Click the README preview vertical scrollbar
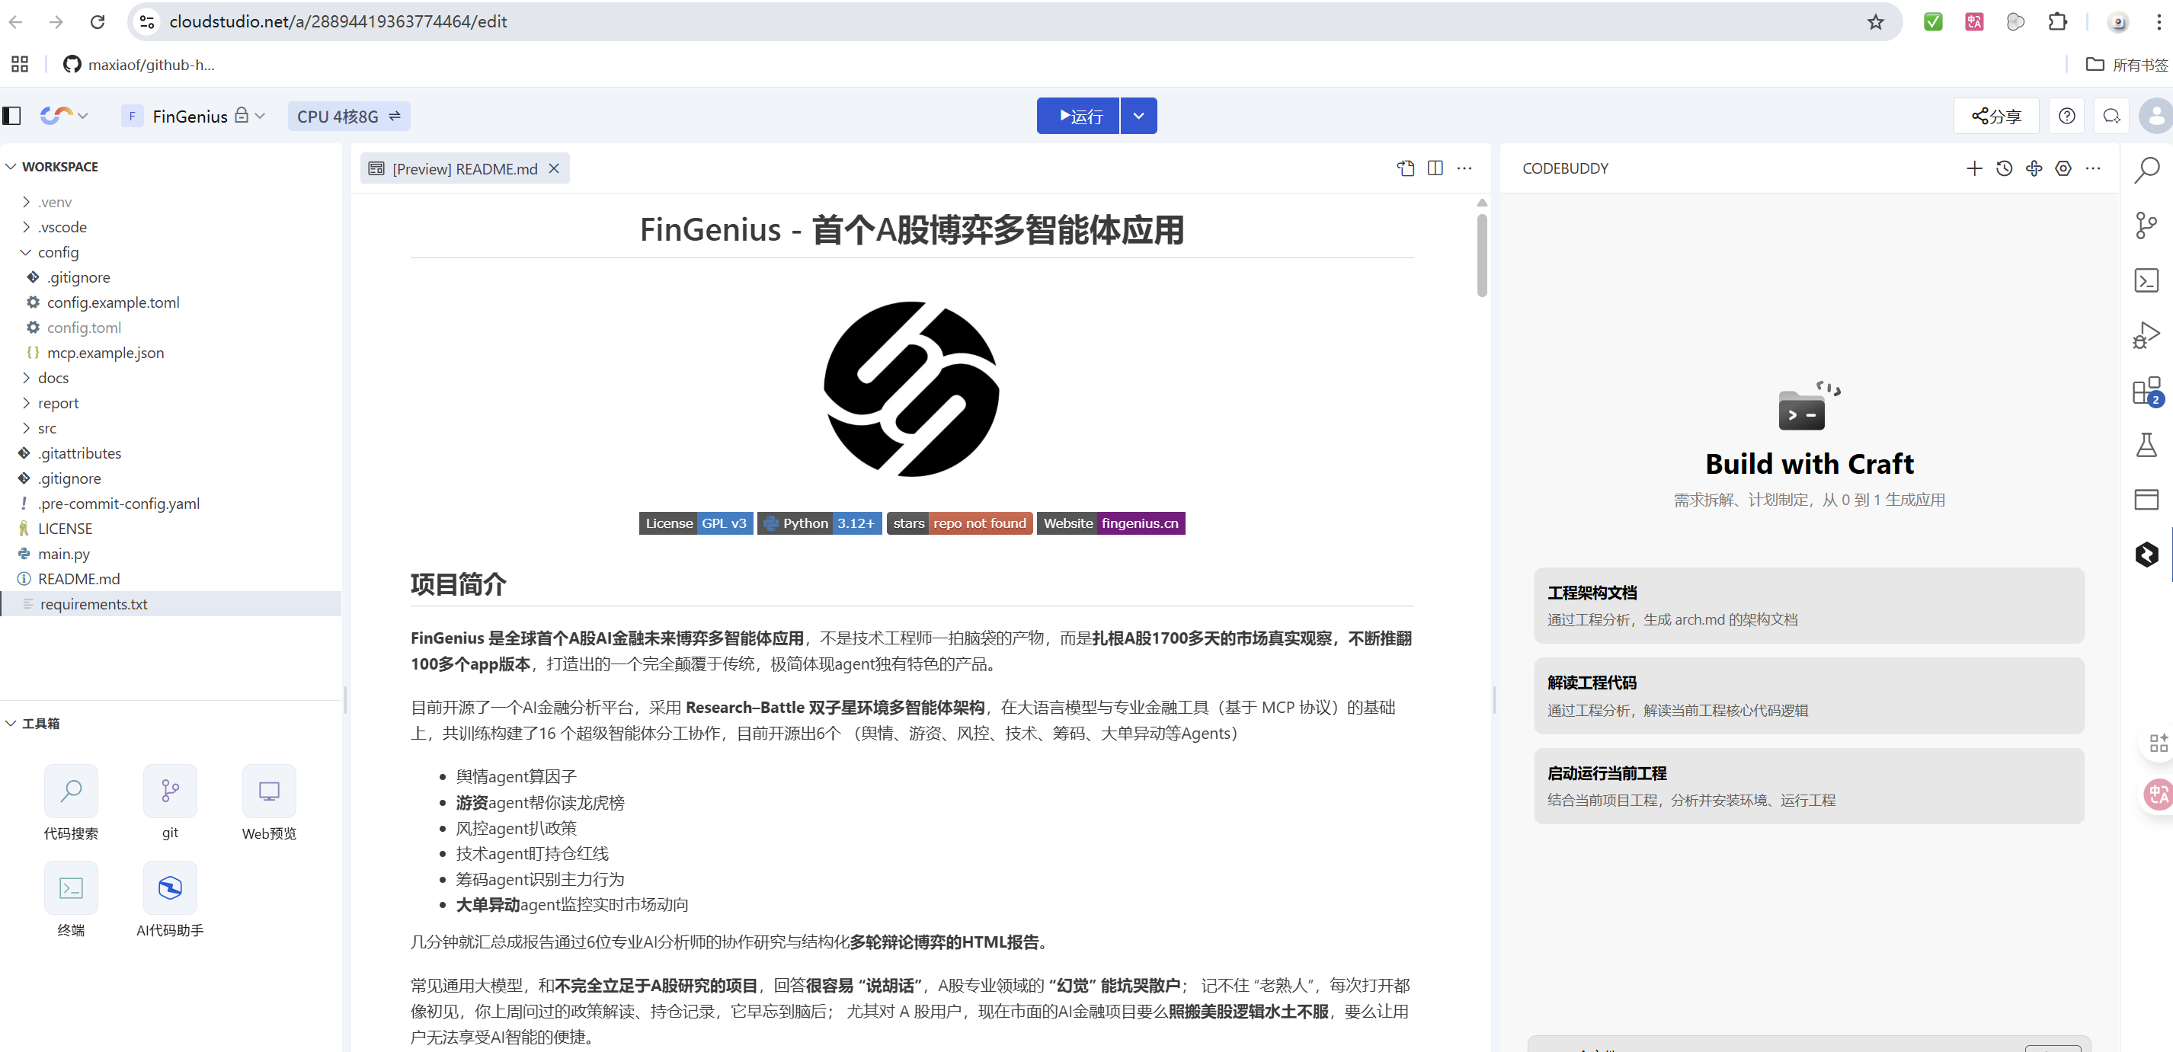 [x=1482, y=254]
